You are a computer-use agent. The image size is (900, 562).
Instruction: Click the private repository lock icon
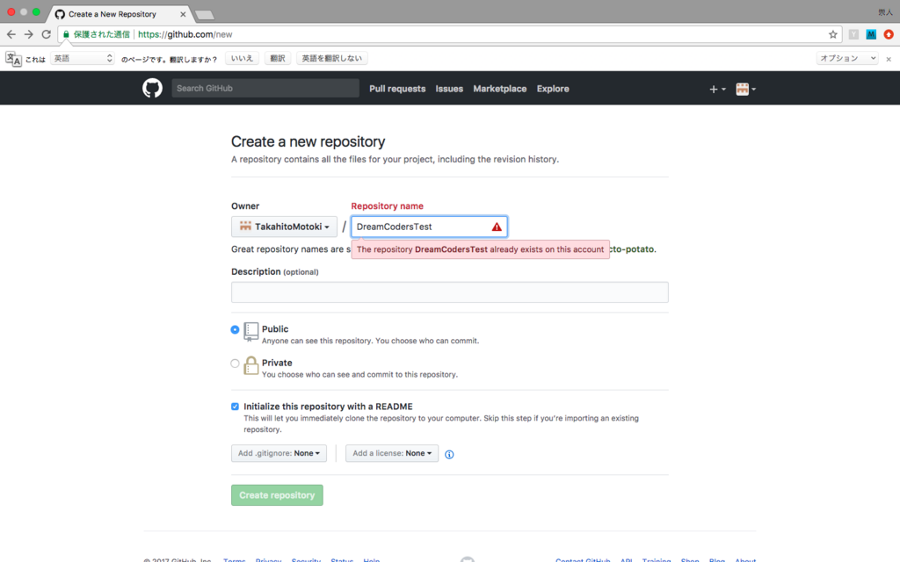250,365
